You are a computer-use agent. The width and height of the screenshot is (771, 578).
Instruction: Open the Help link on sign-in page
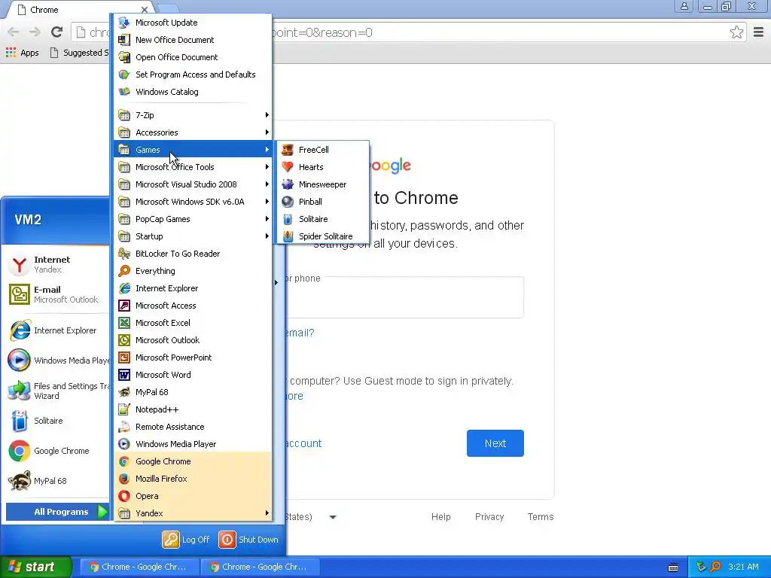440,516
